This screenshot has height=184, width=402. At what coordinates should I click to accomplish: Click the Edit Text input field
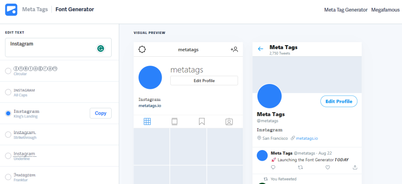tap(58, 47)
